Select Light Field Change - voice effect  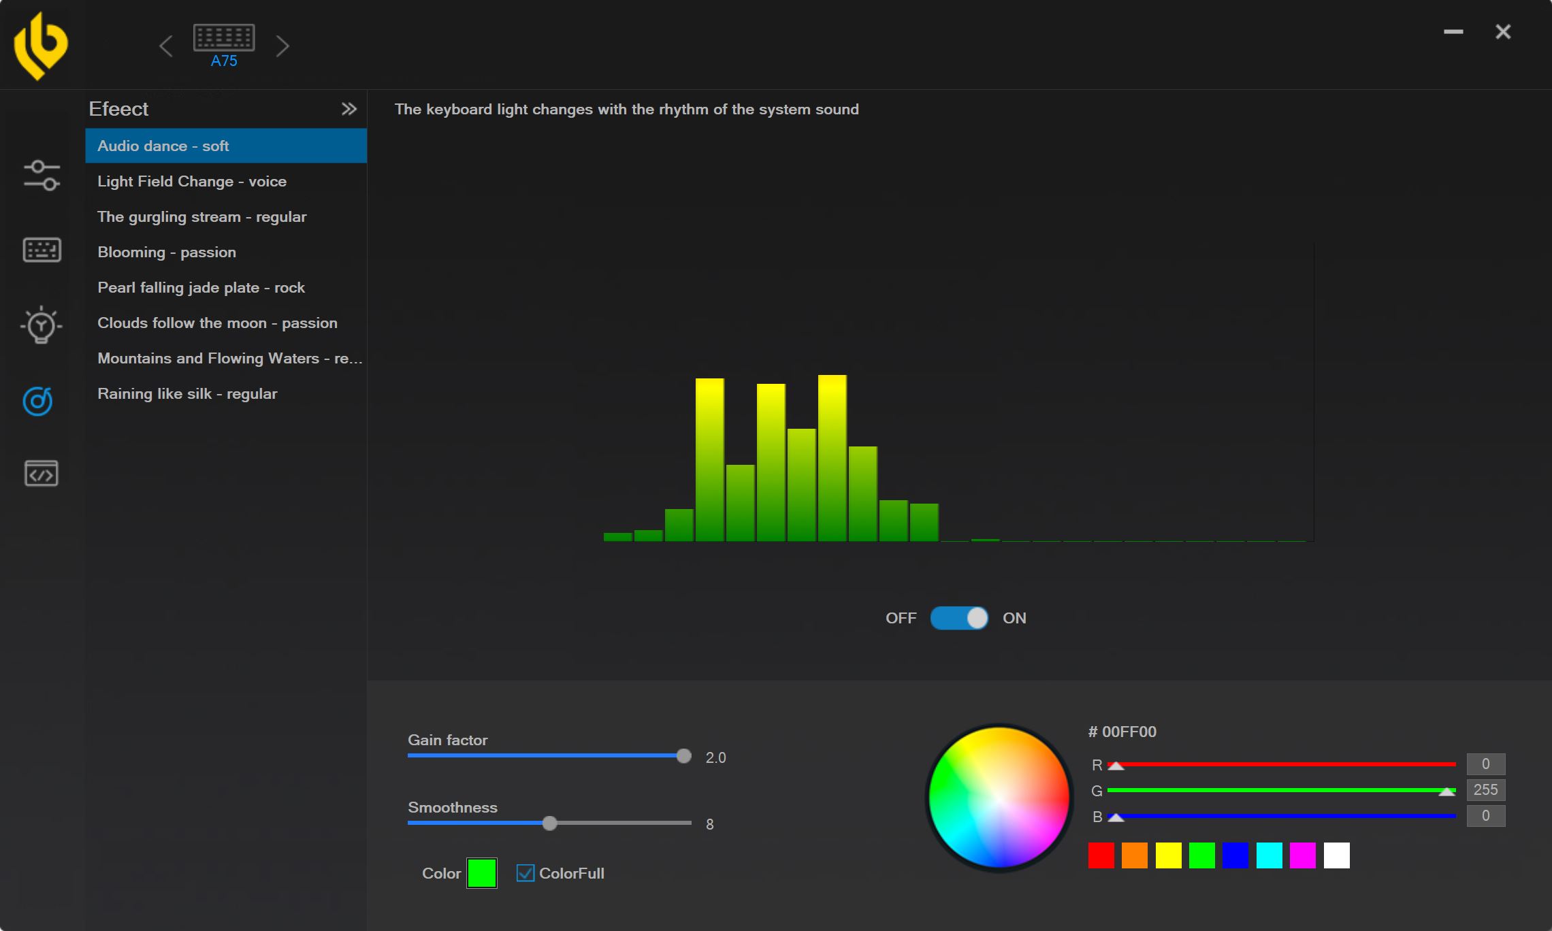(226, 181)
